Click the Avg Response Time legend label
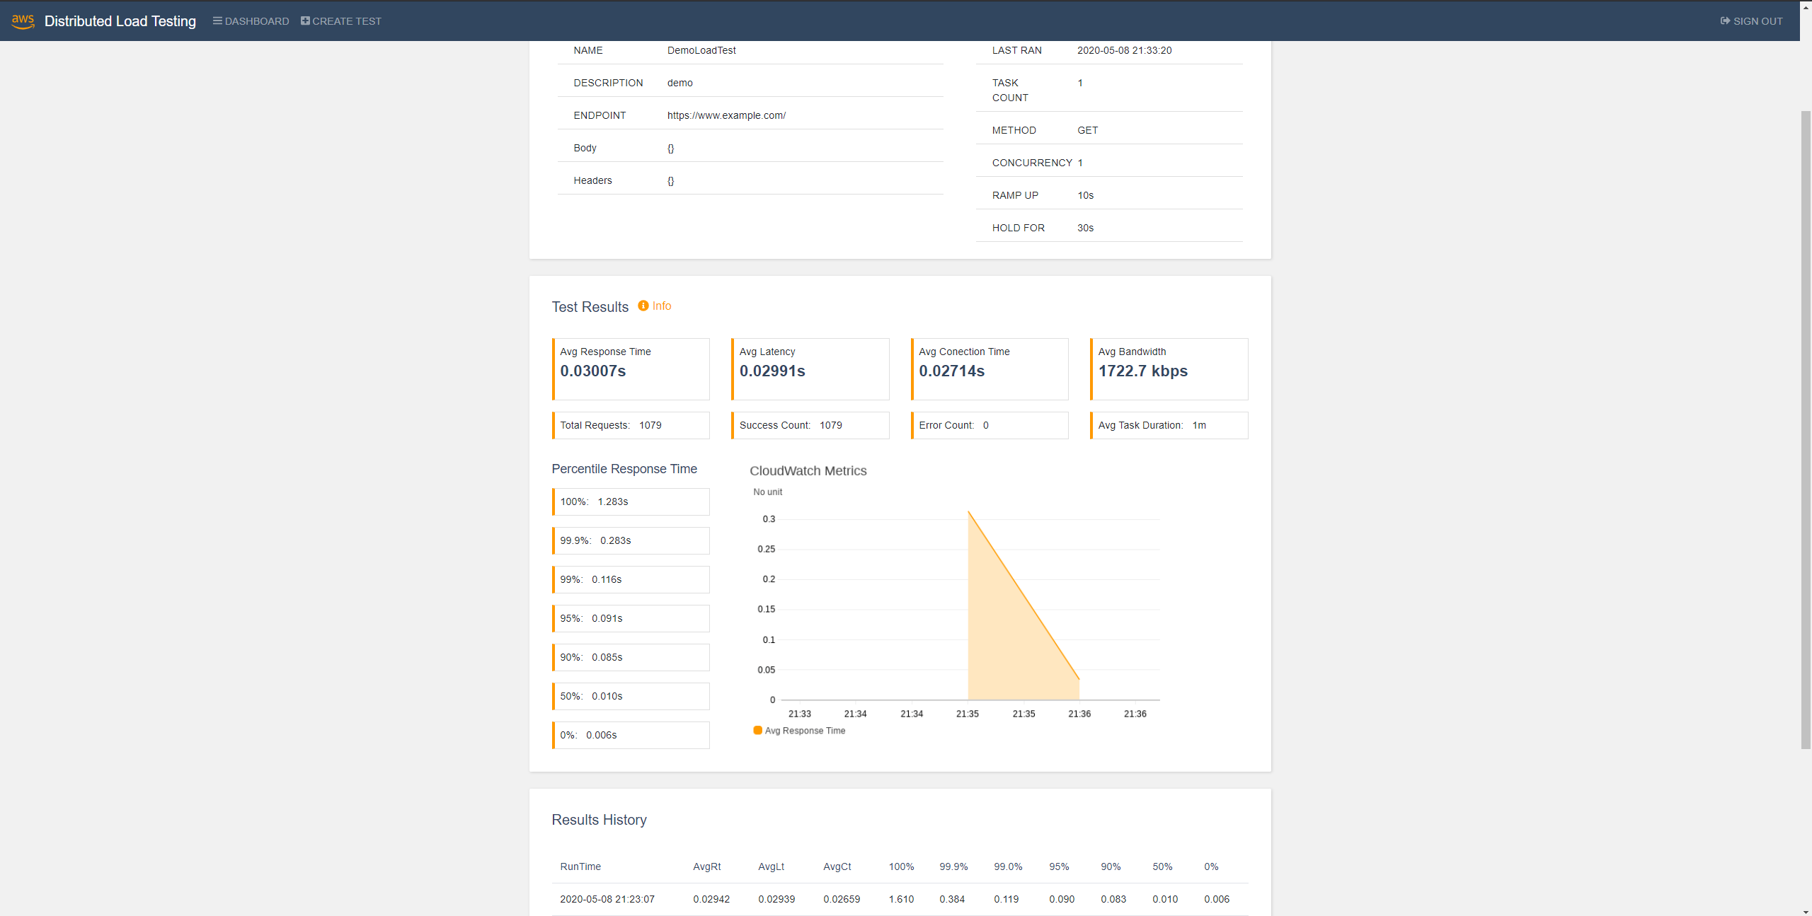This screenshot has height=916, width=1812. 805,731
